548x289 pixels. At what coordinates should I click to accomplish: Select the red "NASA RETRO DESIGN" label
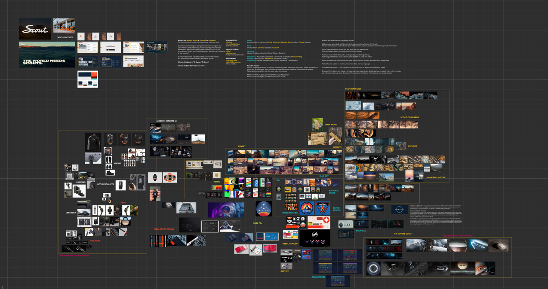click(164, 229)
